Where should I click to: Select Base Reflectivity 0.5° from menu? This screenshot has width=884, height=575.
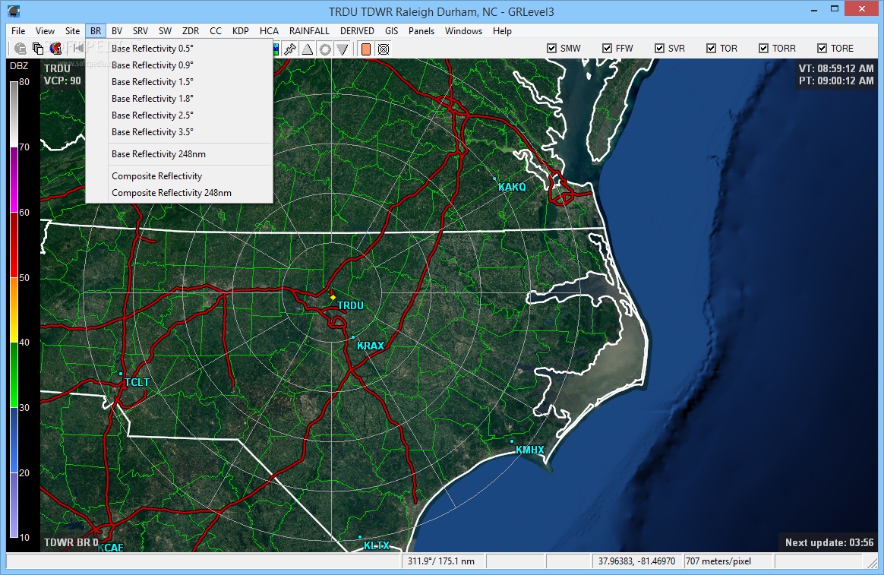coord(179,49)
